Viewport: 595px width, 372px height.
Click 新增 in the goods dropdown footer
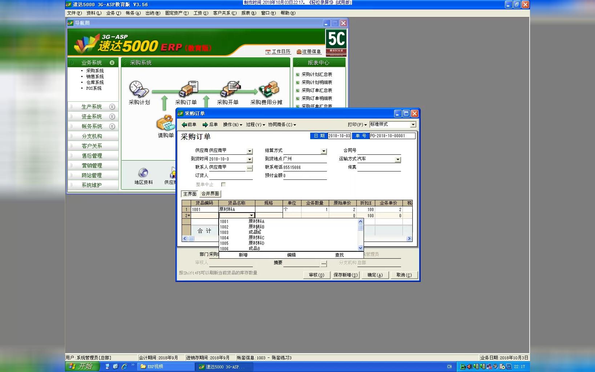pos(243,255)
